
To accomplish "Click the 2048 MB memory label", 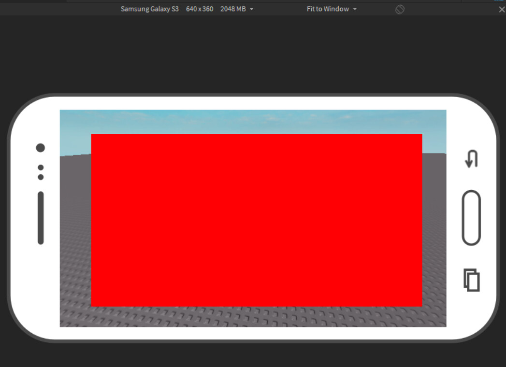I will [x=233, y=9].
